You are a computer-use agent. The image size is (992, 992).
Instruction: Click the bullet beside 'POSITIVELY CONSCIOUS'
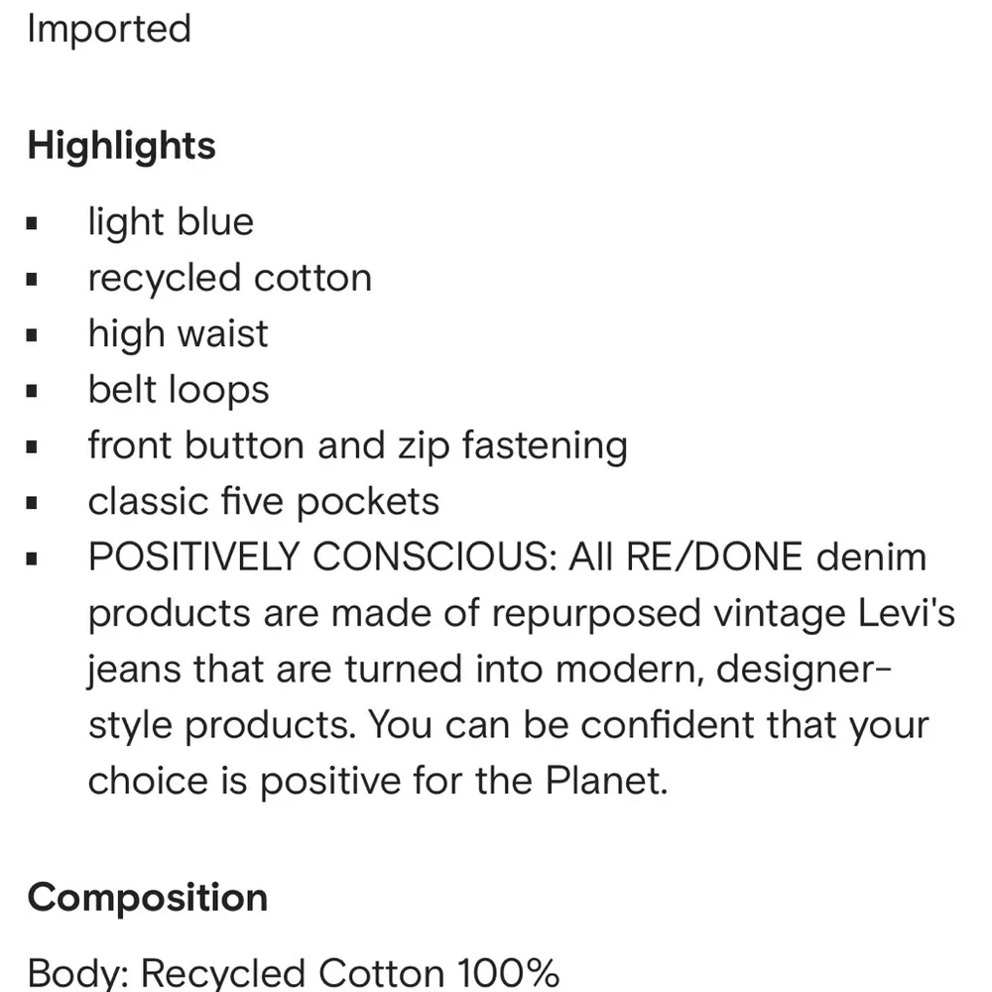pyautogui.click(x=33, y=558)
